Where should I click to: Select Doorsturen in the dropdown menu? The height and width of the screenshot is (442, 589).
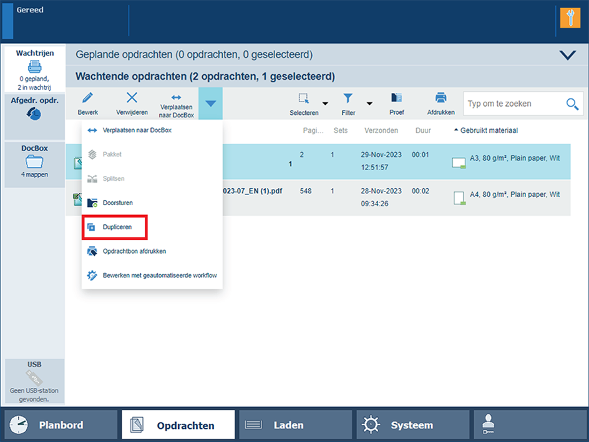click(117, 203)
